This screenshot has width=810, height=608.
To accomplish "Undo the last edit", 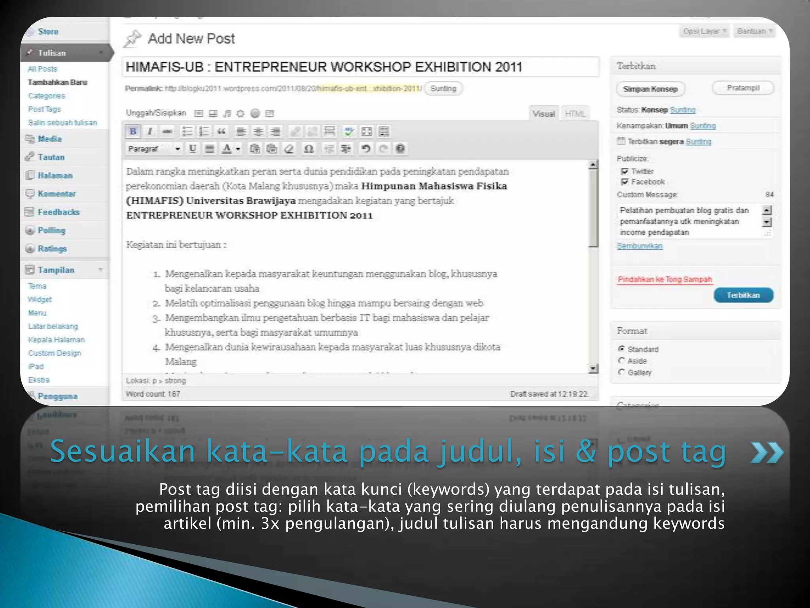I will [366, 149].
